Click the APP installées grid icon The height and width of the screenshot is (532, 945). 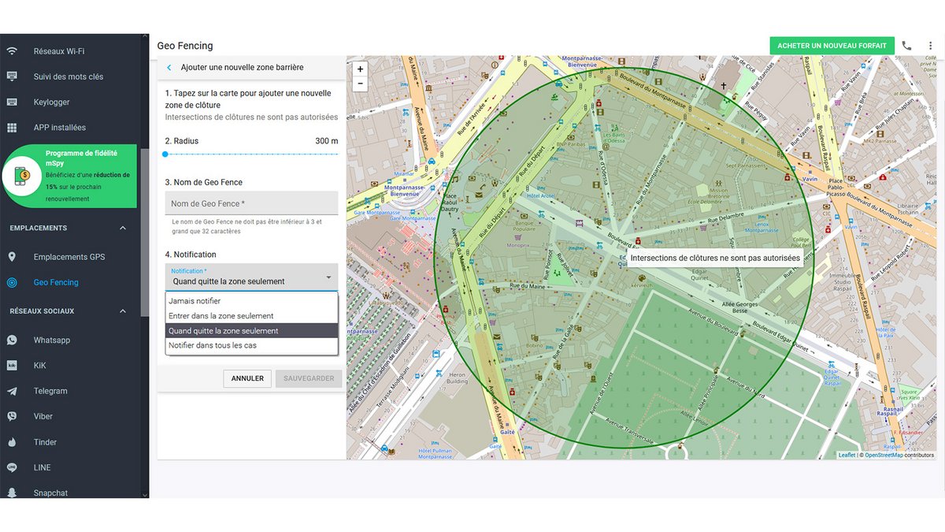click(x=12, y=127)
